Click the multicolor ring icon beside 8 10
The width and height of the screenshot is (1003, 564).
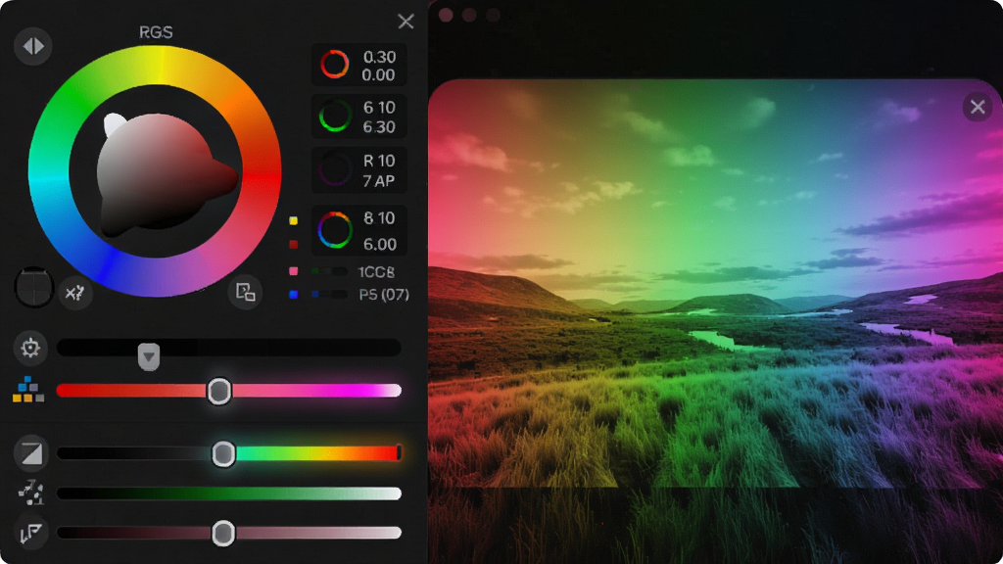click(335, 230)
